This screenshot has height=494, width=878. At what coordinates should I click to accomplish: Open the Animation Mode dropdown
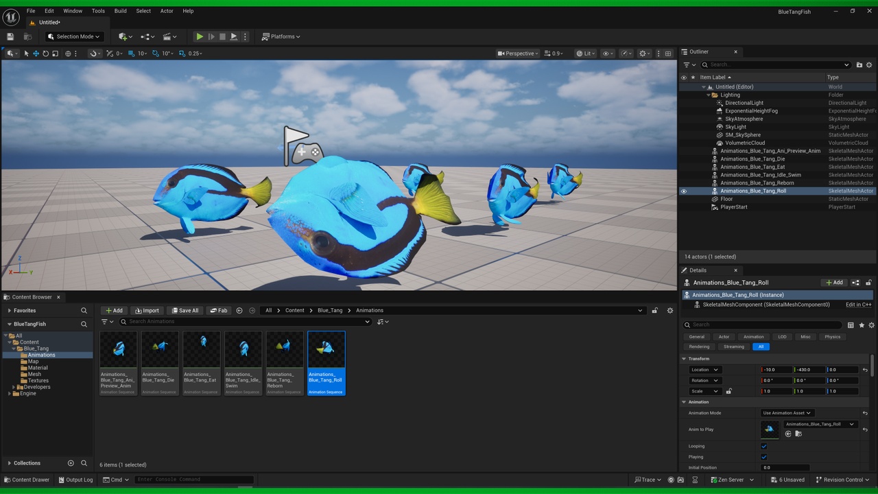click(787, 413)
